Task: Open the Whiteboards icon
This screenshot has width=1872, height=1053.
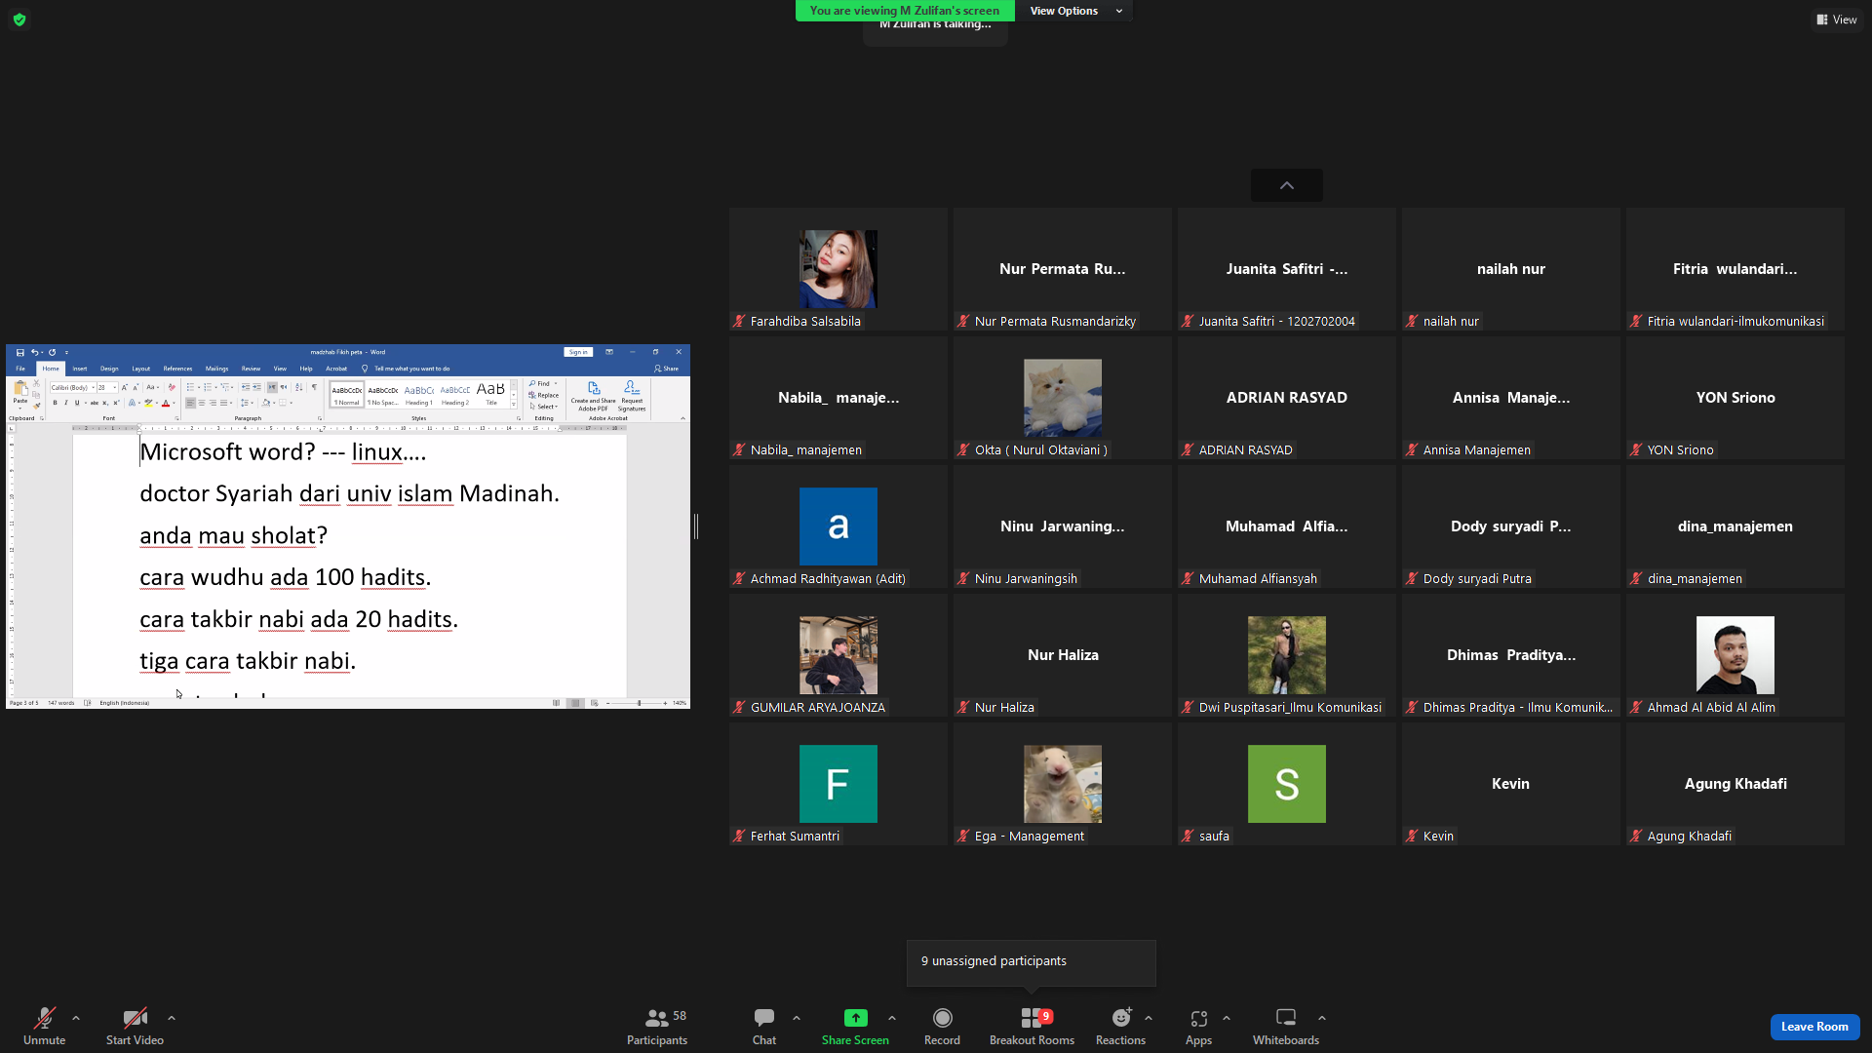Action: [1286, 1018]
